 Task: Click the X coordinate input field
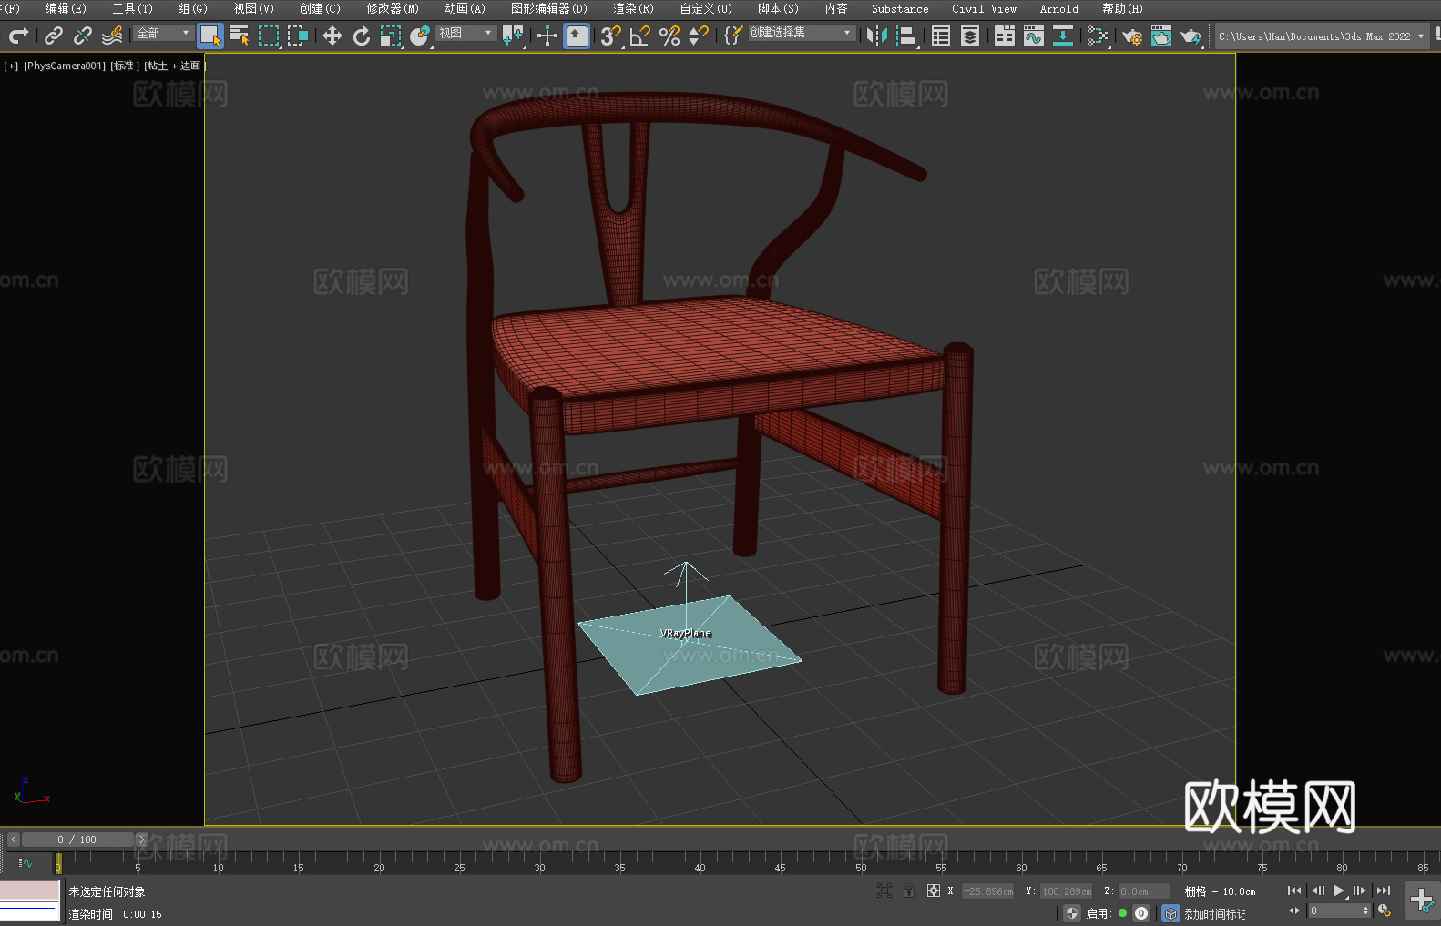pyautogui.click(x=988, y=891)
